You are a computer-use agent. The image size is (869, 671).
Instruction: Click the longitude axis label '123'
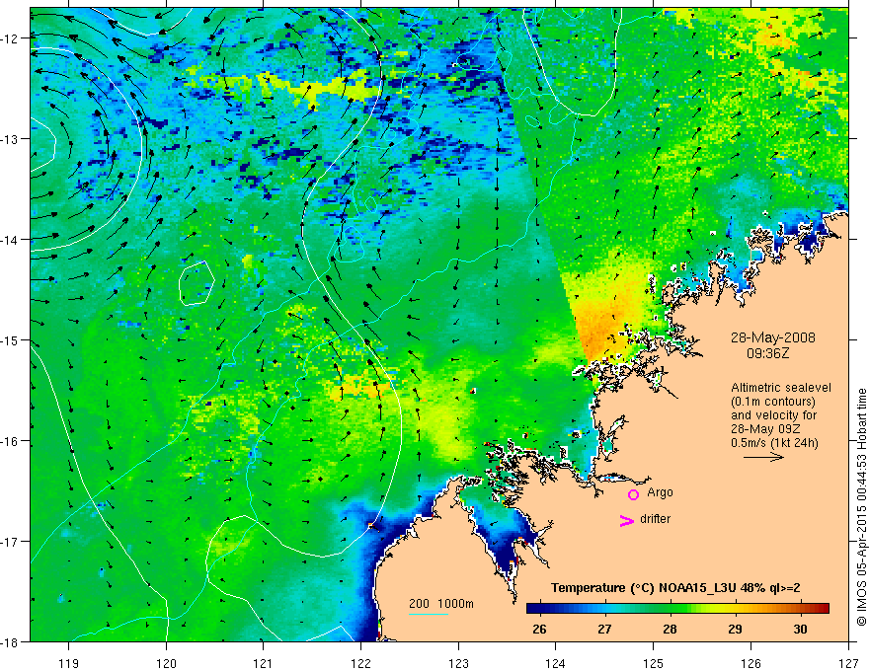coord(458,663)
